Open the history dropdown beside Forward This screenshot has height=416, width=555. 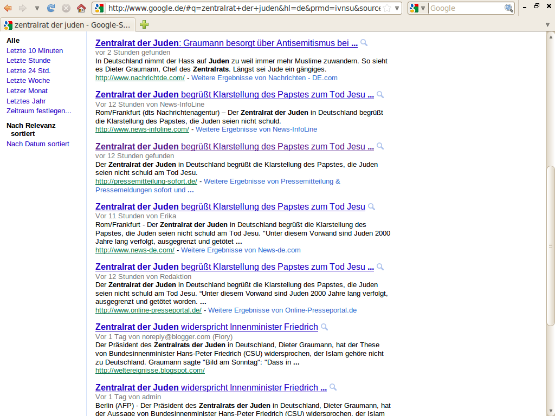coord(37,8)
